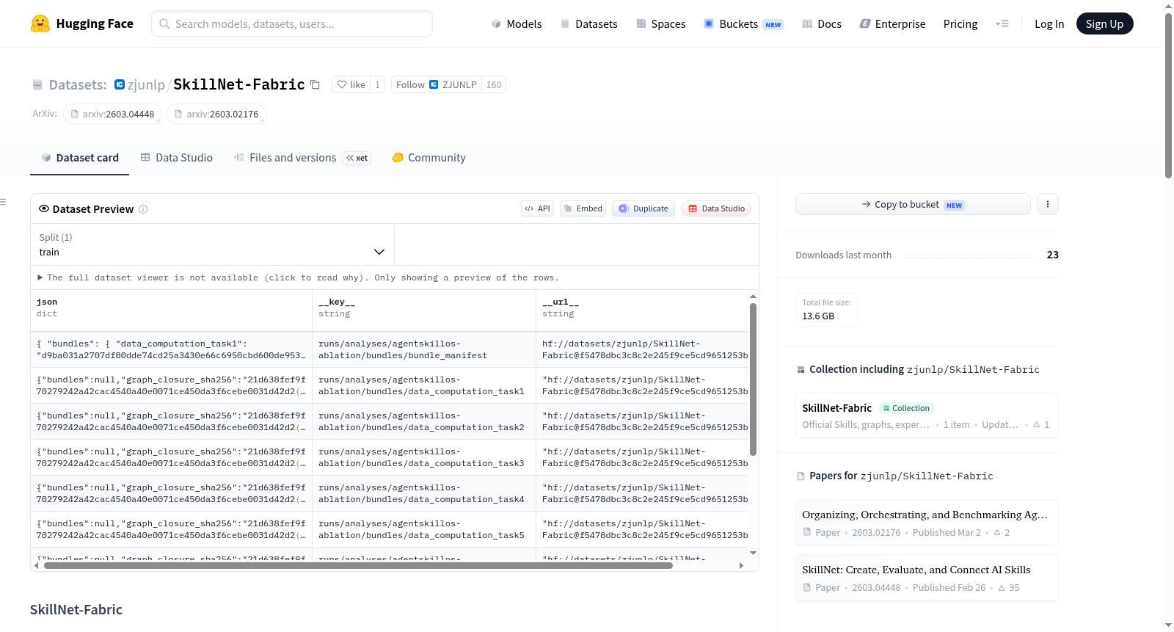This screenshot has width=1174, height=632.
Task: Click the ZJUNLP organization avatar beside the dataset name
Action: coord(120,84)
